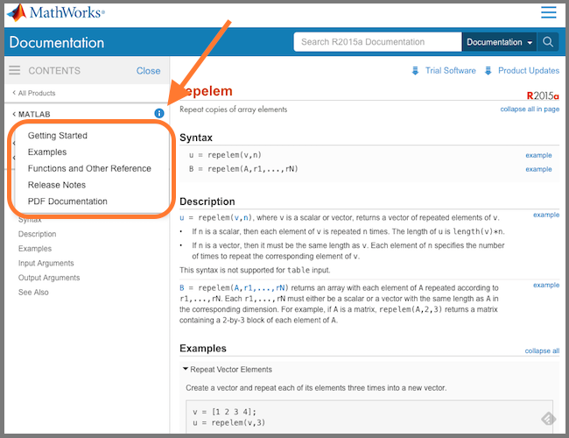Close the Contents panel
569x438 pixels.
pyautogui.click(x=148, y=71)
